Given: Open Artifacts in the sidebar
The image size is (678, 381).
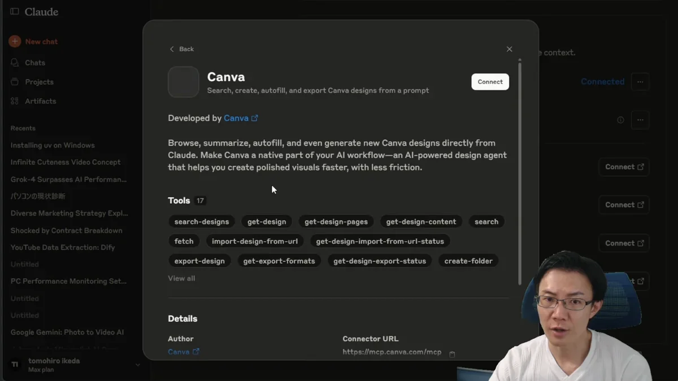Looking at the screenshot, I should tap(40, 101).
